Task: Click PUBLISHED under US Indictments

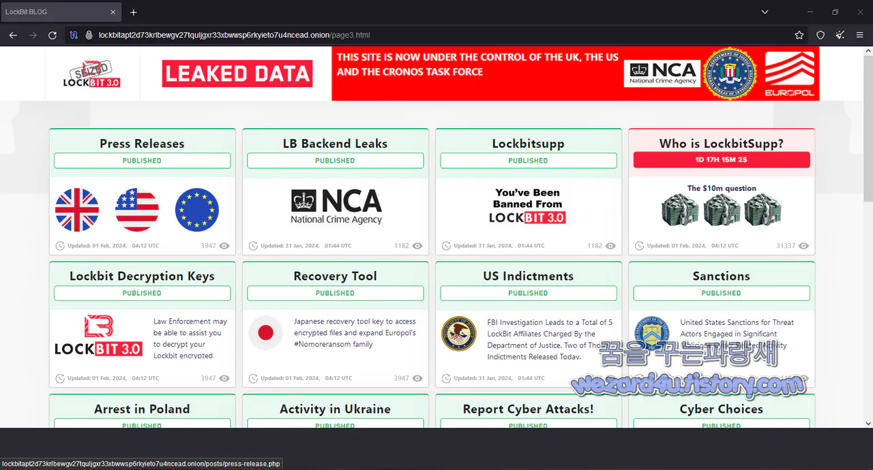Action: pyautogui.click(x=528, y=293)
